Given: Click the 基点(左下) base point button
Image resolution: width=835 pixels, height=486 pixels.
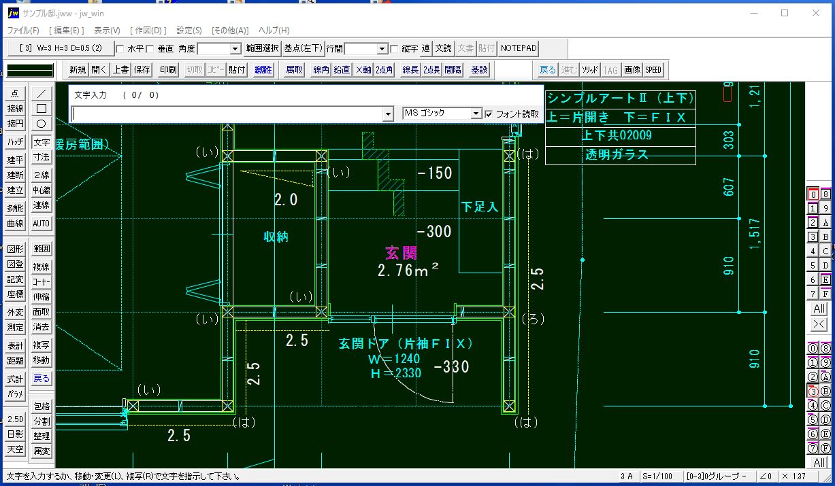Looking at the screenshot, I should pyautogui.click(x=303, y=48).
